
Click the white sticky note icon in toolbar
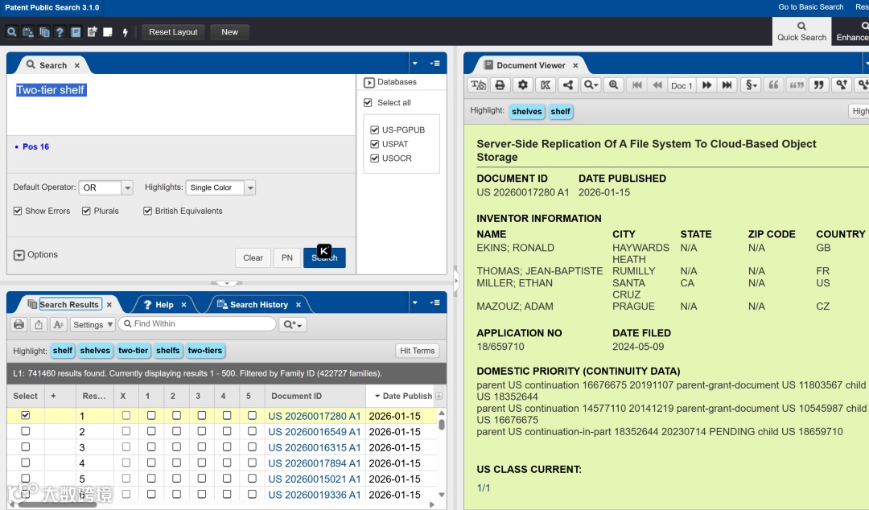pyautogui.click(x=108, y=32)
